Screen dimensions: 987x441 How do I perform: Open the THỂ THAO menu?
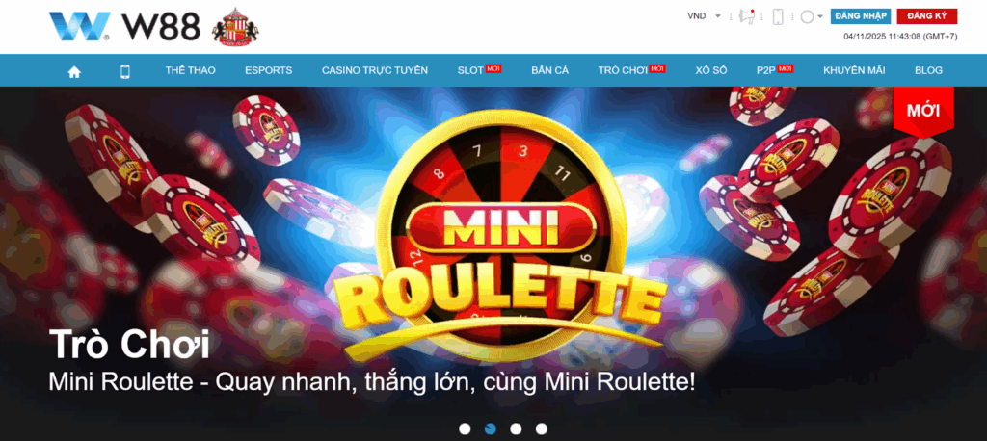point(190,70)
